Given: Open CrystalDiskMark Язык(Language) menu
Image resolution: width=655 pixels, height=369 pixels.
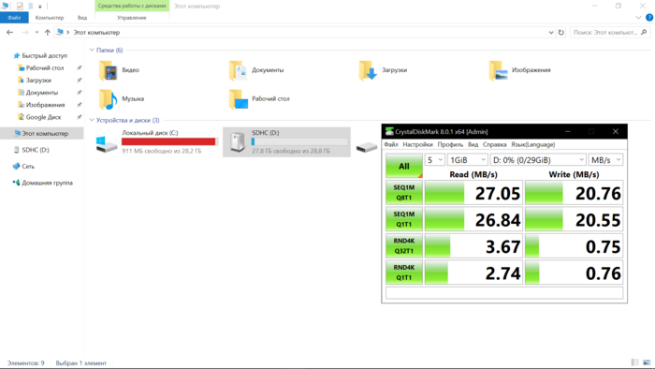Looking at the screenshot, I should [x=533, y=144].
